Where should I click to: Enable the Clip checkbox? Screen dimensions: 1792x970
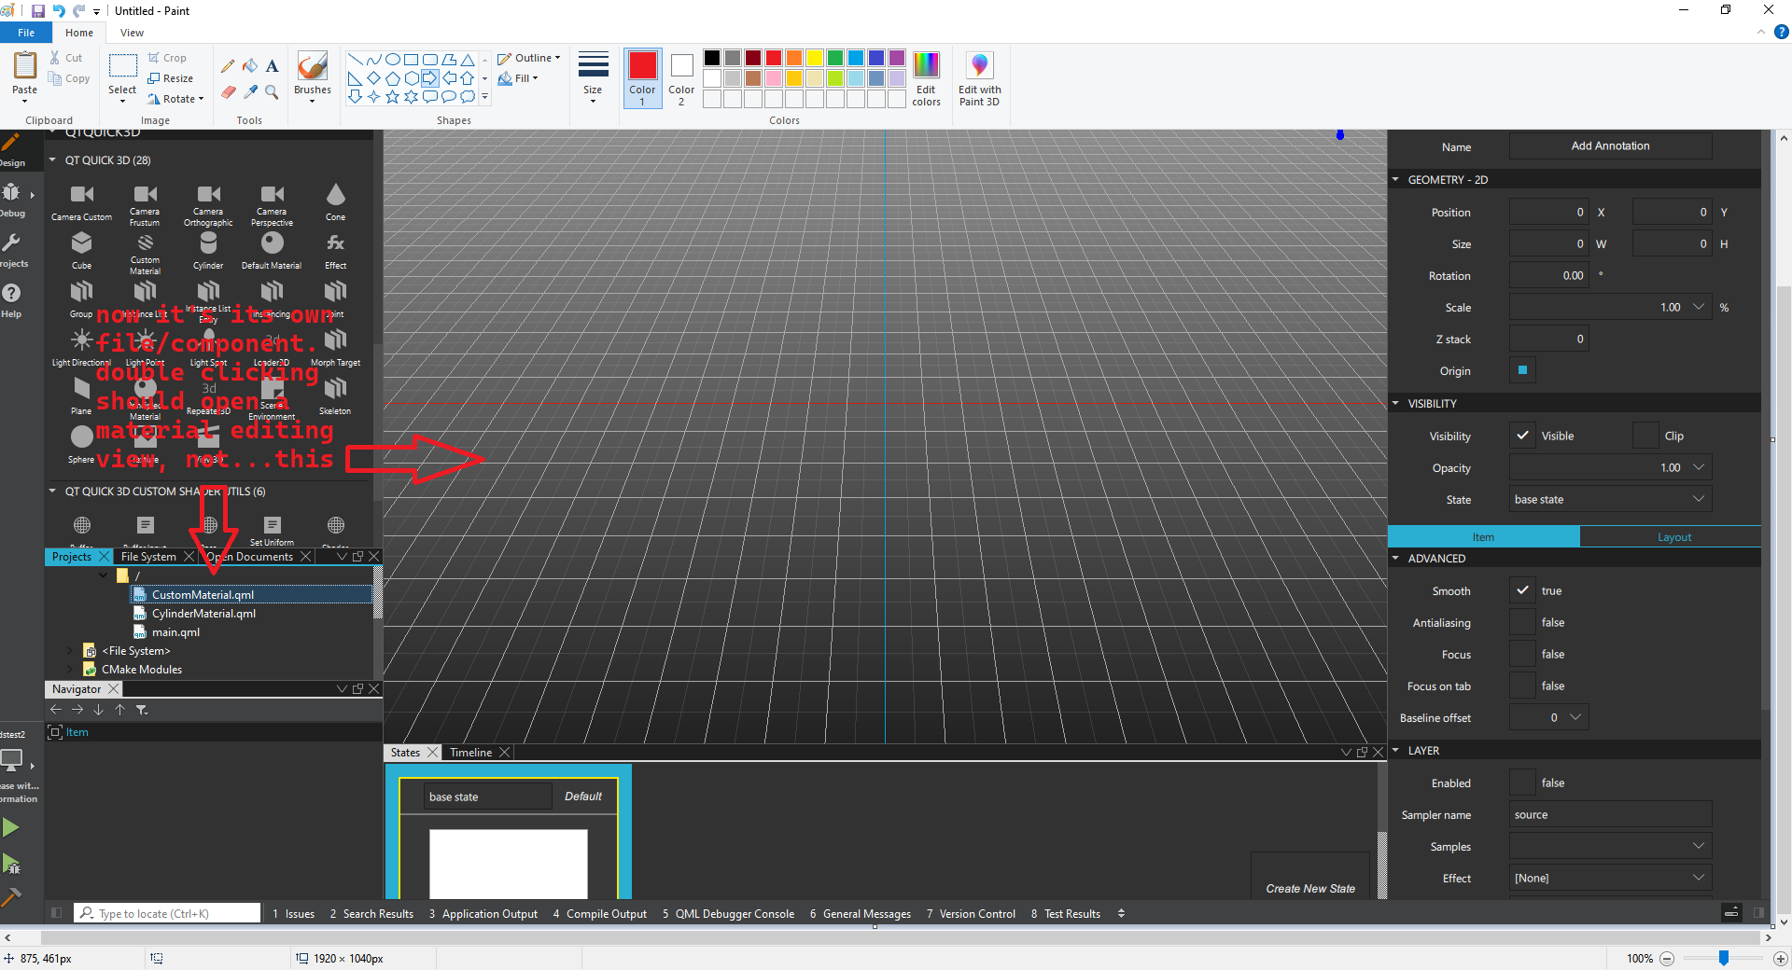pos(1645,436)
